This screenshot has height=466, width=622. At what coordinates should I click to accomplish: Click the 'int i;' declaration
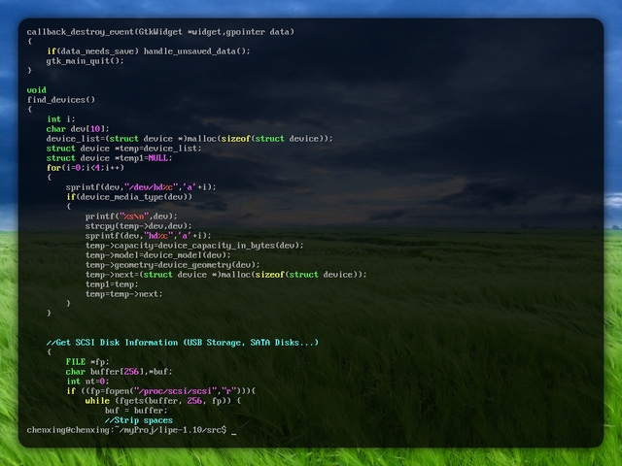click(x=60, y=119)
